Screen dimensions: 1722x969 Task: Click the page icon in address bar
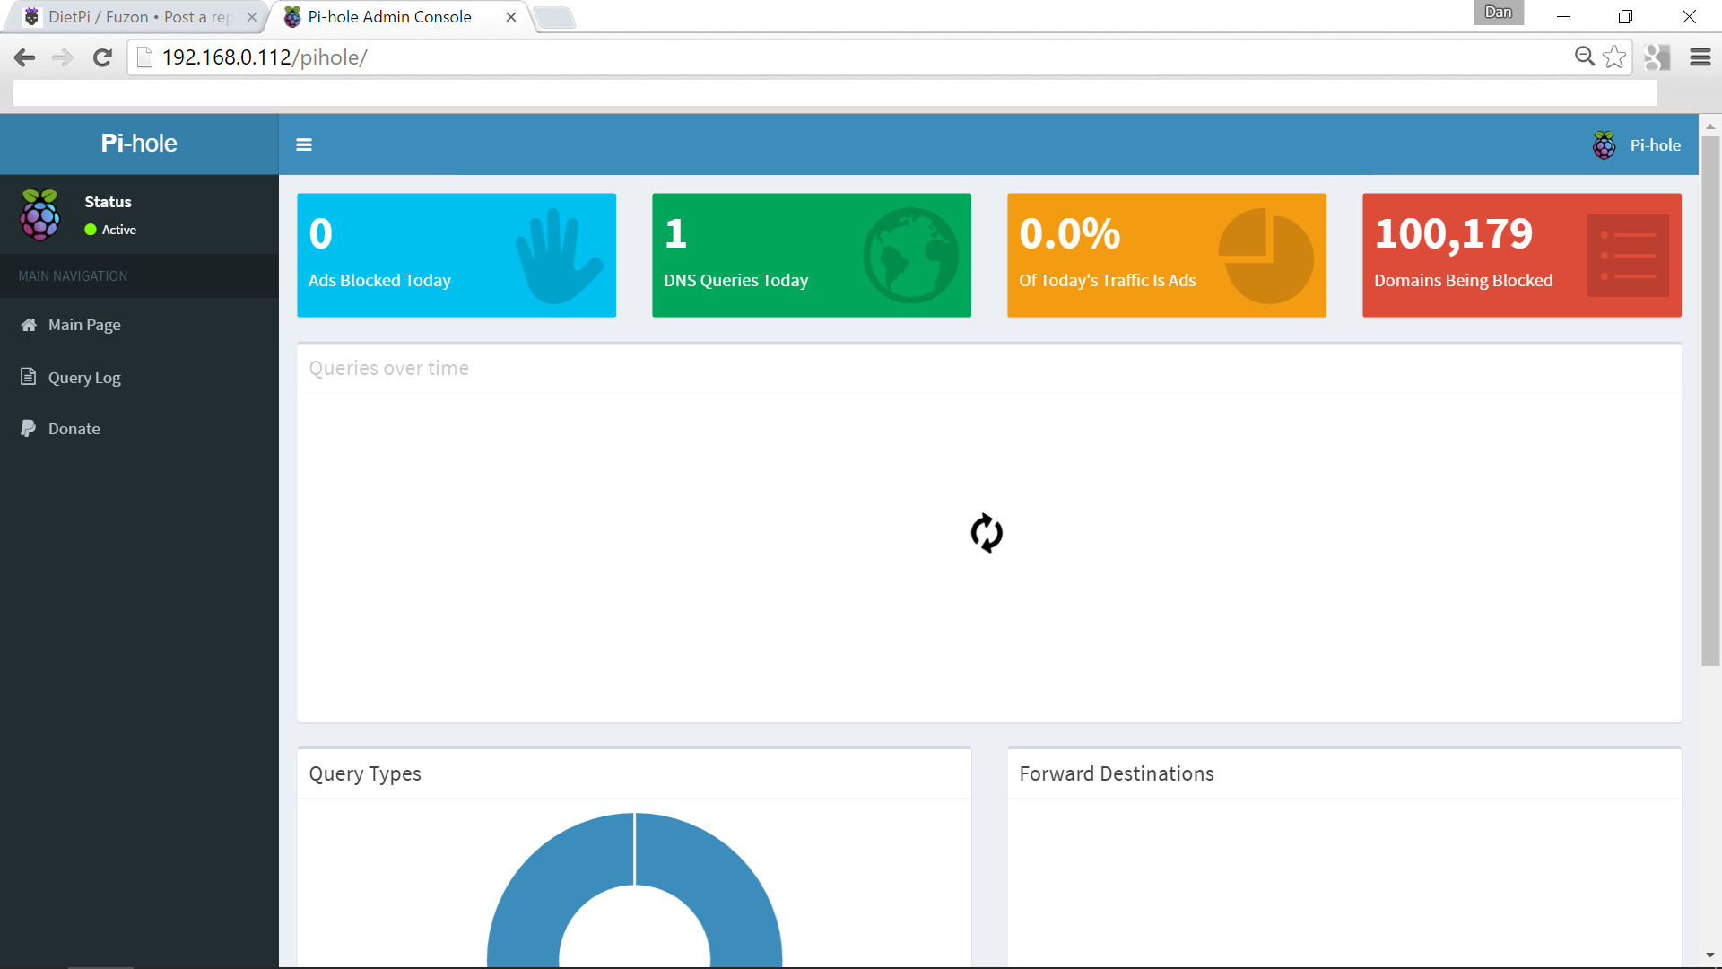point(144,57)
